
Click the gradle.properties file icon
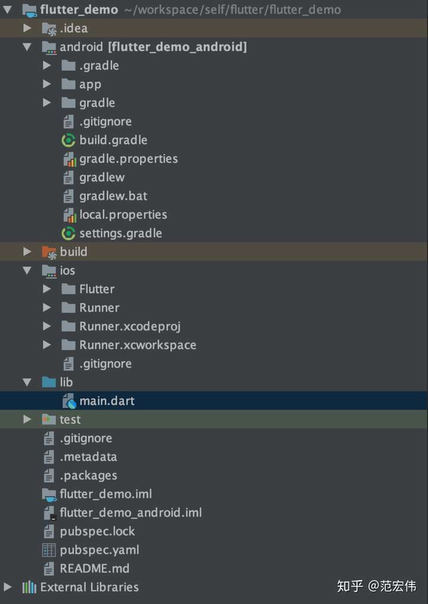coord(69,159)
